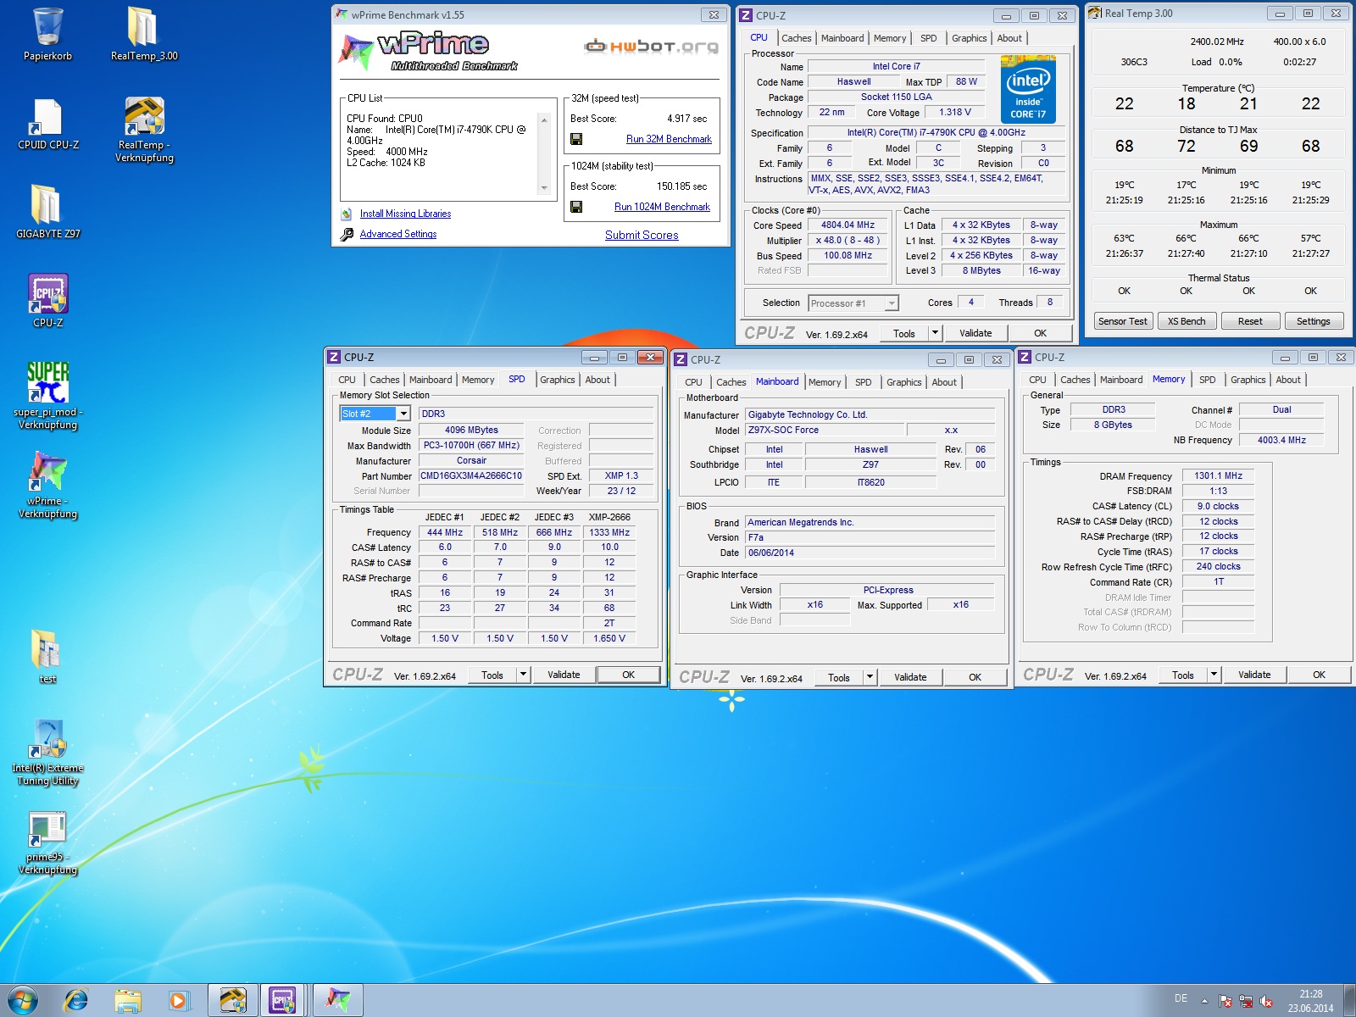
Task: Expand the Tools arrow in SPD CPU-Z window
Action: click(523, 675)
